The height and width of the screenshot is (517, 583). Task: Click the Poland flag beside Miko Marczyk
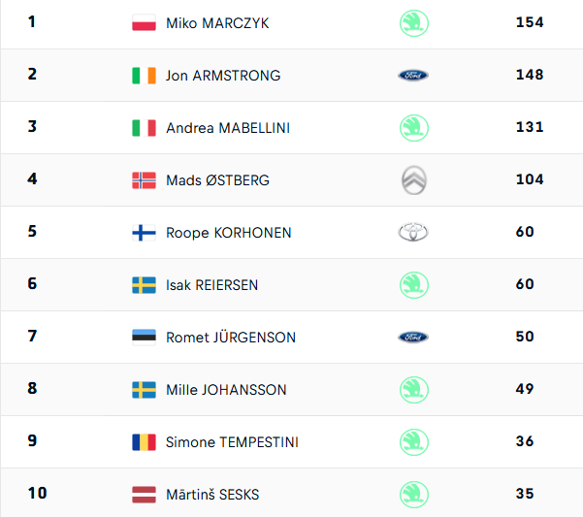[144, 23]
